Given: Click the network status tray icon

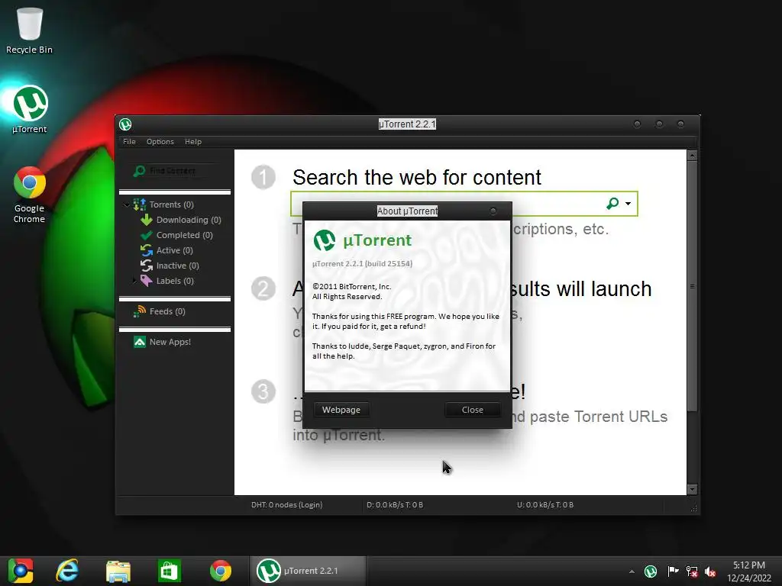Looking at the screenshot, I should point(692,572).
